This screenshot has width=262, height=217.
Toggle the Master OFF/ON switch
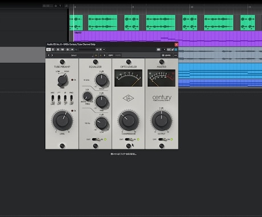click(162, 139)
